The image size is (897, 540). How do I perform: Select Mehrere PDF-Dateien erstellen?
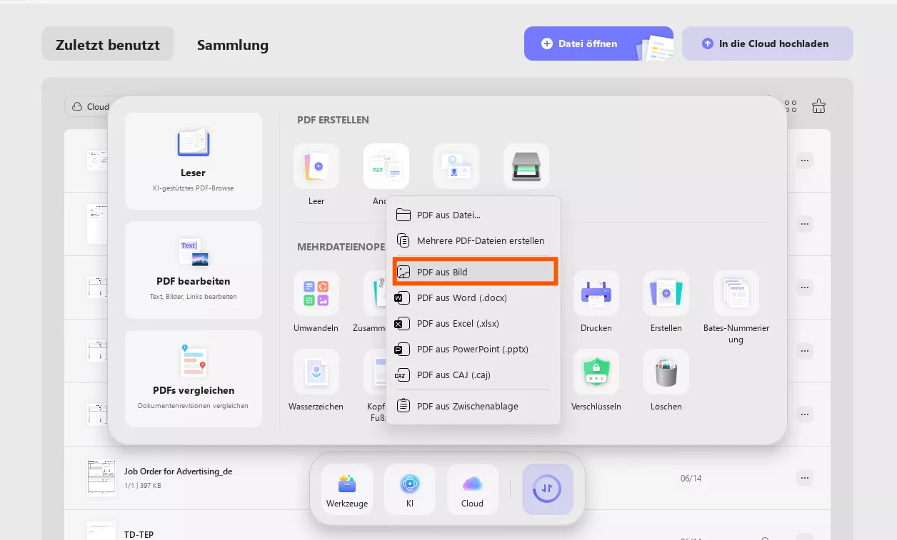[473, 240]
